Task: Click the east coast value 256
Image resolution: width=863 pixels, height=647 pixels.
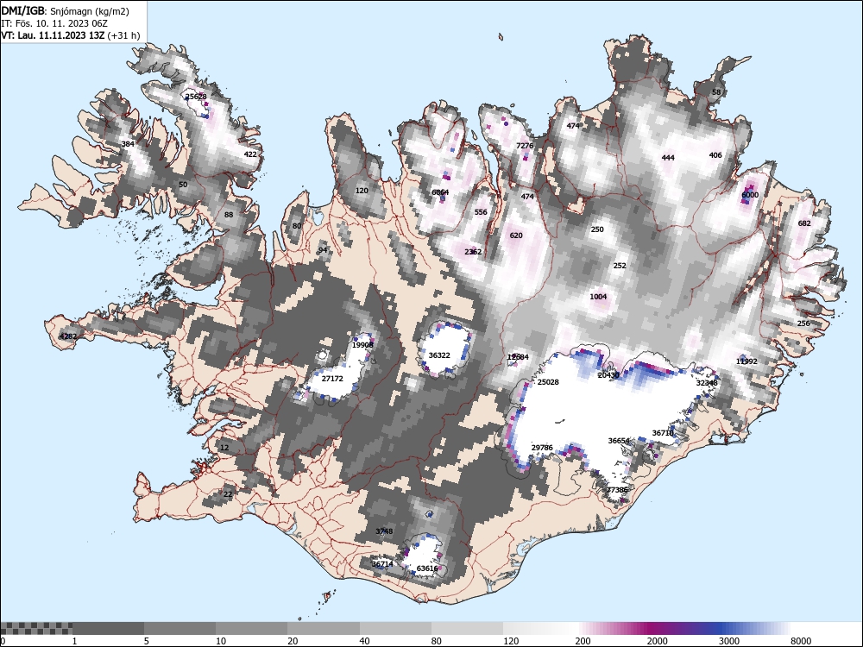Action: [x=803, y=323]
